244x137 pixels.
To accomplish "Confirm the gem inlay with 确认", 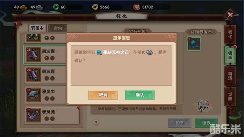I will 140,95.
